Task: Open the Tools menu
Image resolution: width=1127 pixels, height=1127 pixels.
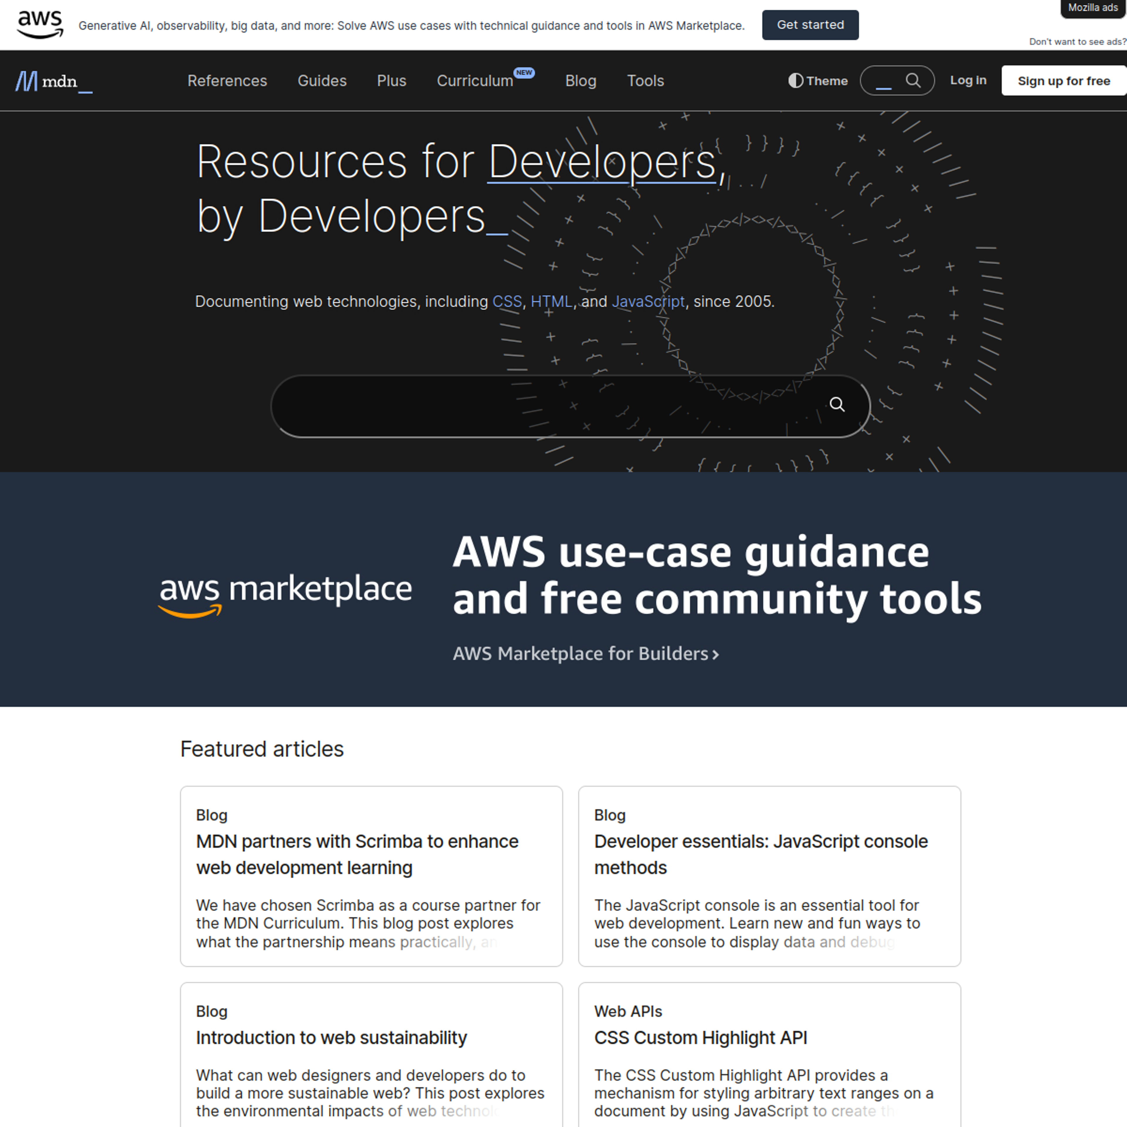Action: pyautogui.click(x=645, y=80)
